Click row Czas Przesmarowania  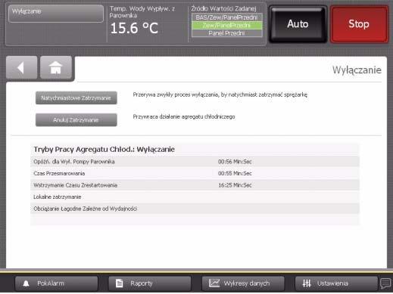195,173
